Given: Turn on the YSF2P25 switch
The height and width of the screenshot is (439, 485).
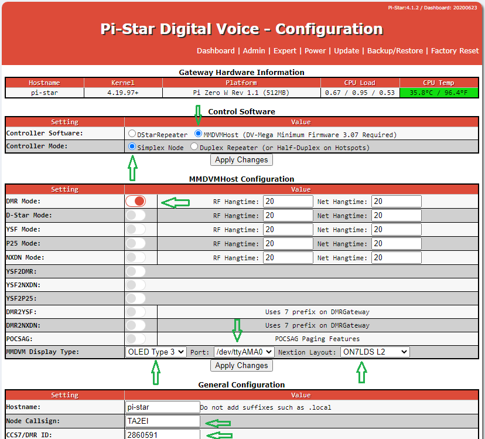Looking at the screenshot, I should coord(135,298).
